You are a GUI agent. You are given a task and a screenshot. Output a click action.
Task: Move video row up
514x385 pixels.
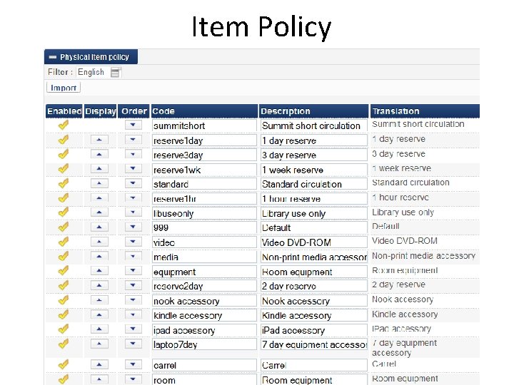click(99, 242)
